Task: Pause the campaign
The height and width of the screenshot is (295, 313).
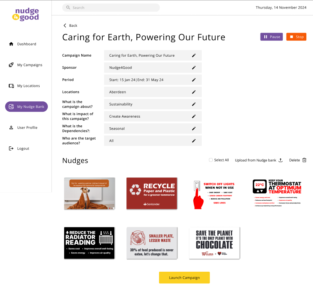Action: point(271,37)
